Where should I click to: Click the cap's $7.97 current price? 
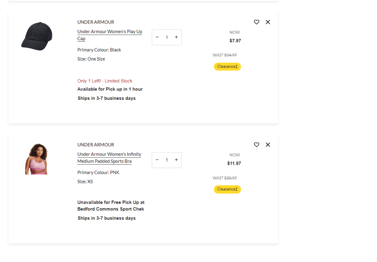click(x=235, y=41)
